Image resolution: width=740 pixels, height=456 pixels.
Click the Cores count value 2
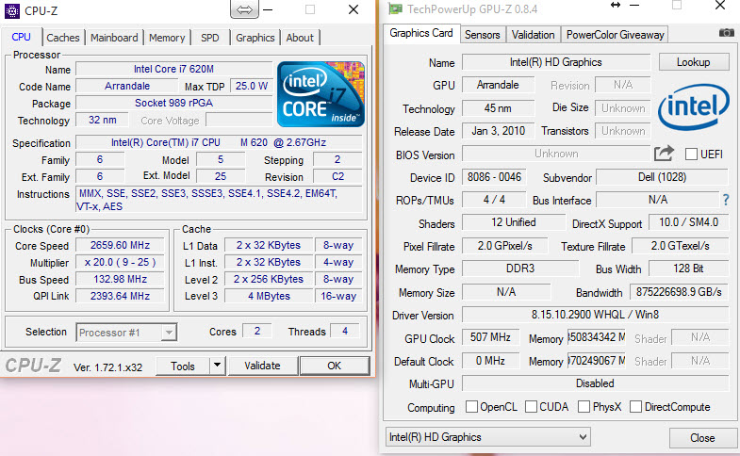pos(257,331)
